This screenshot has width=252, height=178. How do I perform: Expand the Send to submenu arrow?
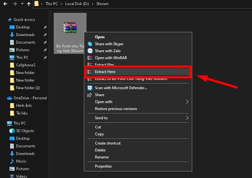click(x=187, y=118)
